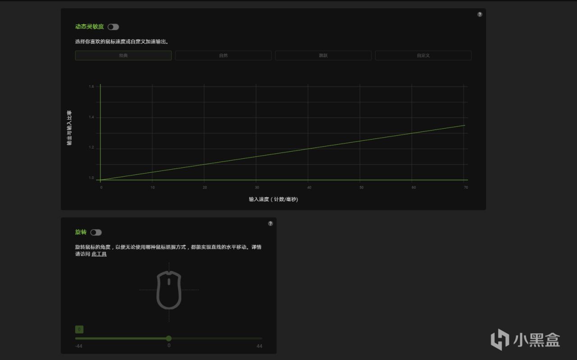577x360 pixels.
Task: Click the "1.2" tick on the vertical axis
Action: coord(92,148)
